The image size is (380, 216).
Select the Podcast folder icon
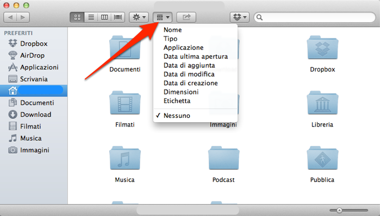click(x=223, y=158)
